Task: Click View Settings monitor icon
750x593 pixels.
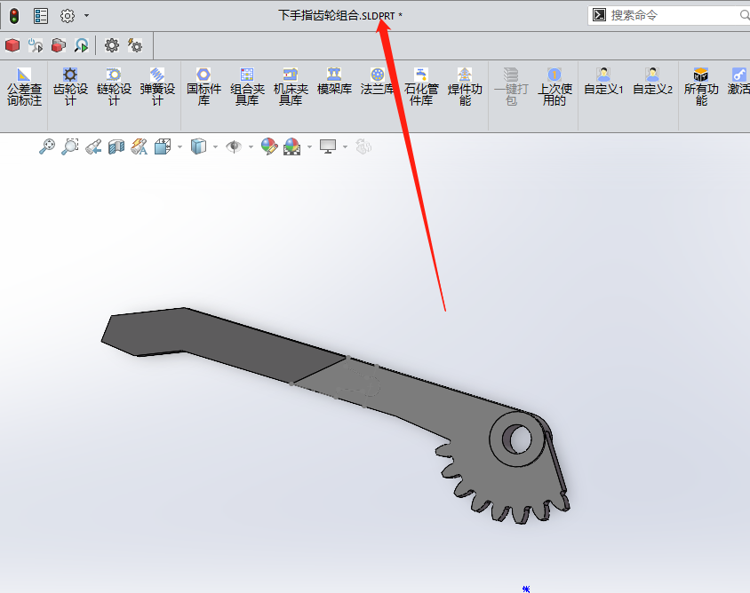Action: [x=328, y=146]
